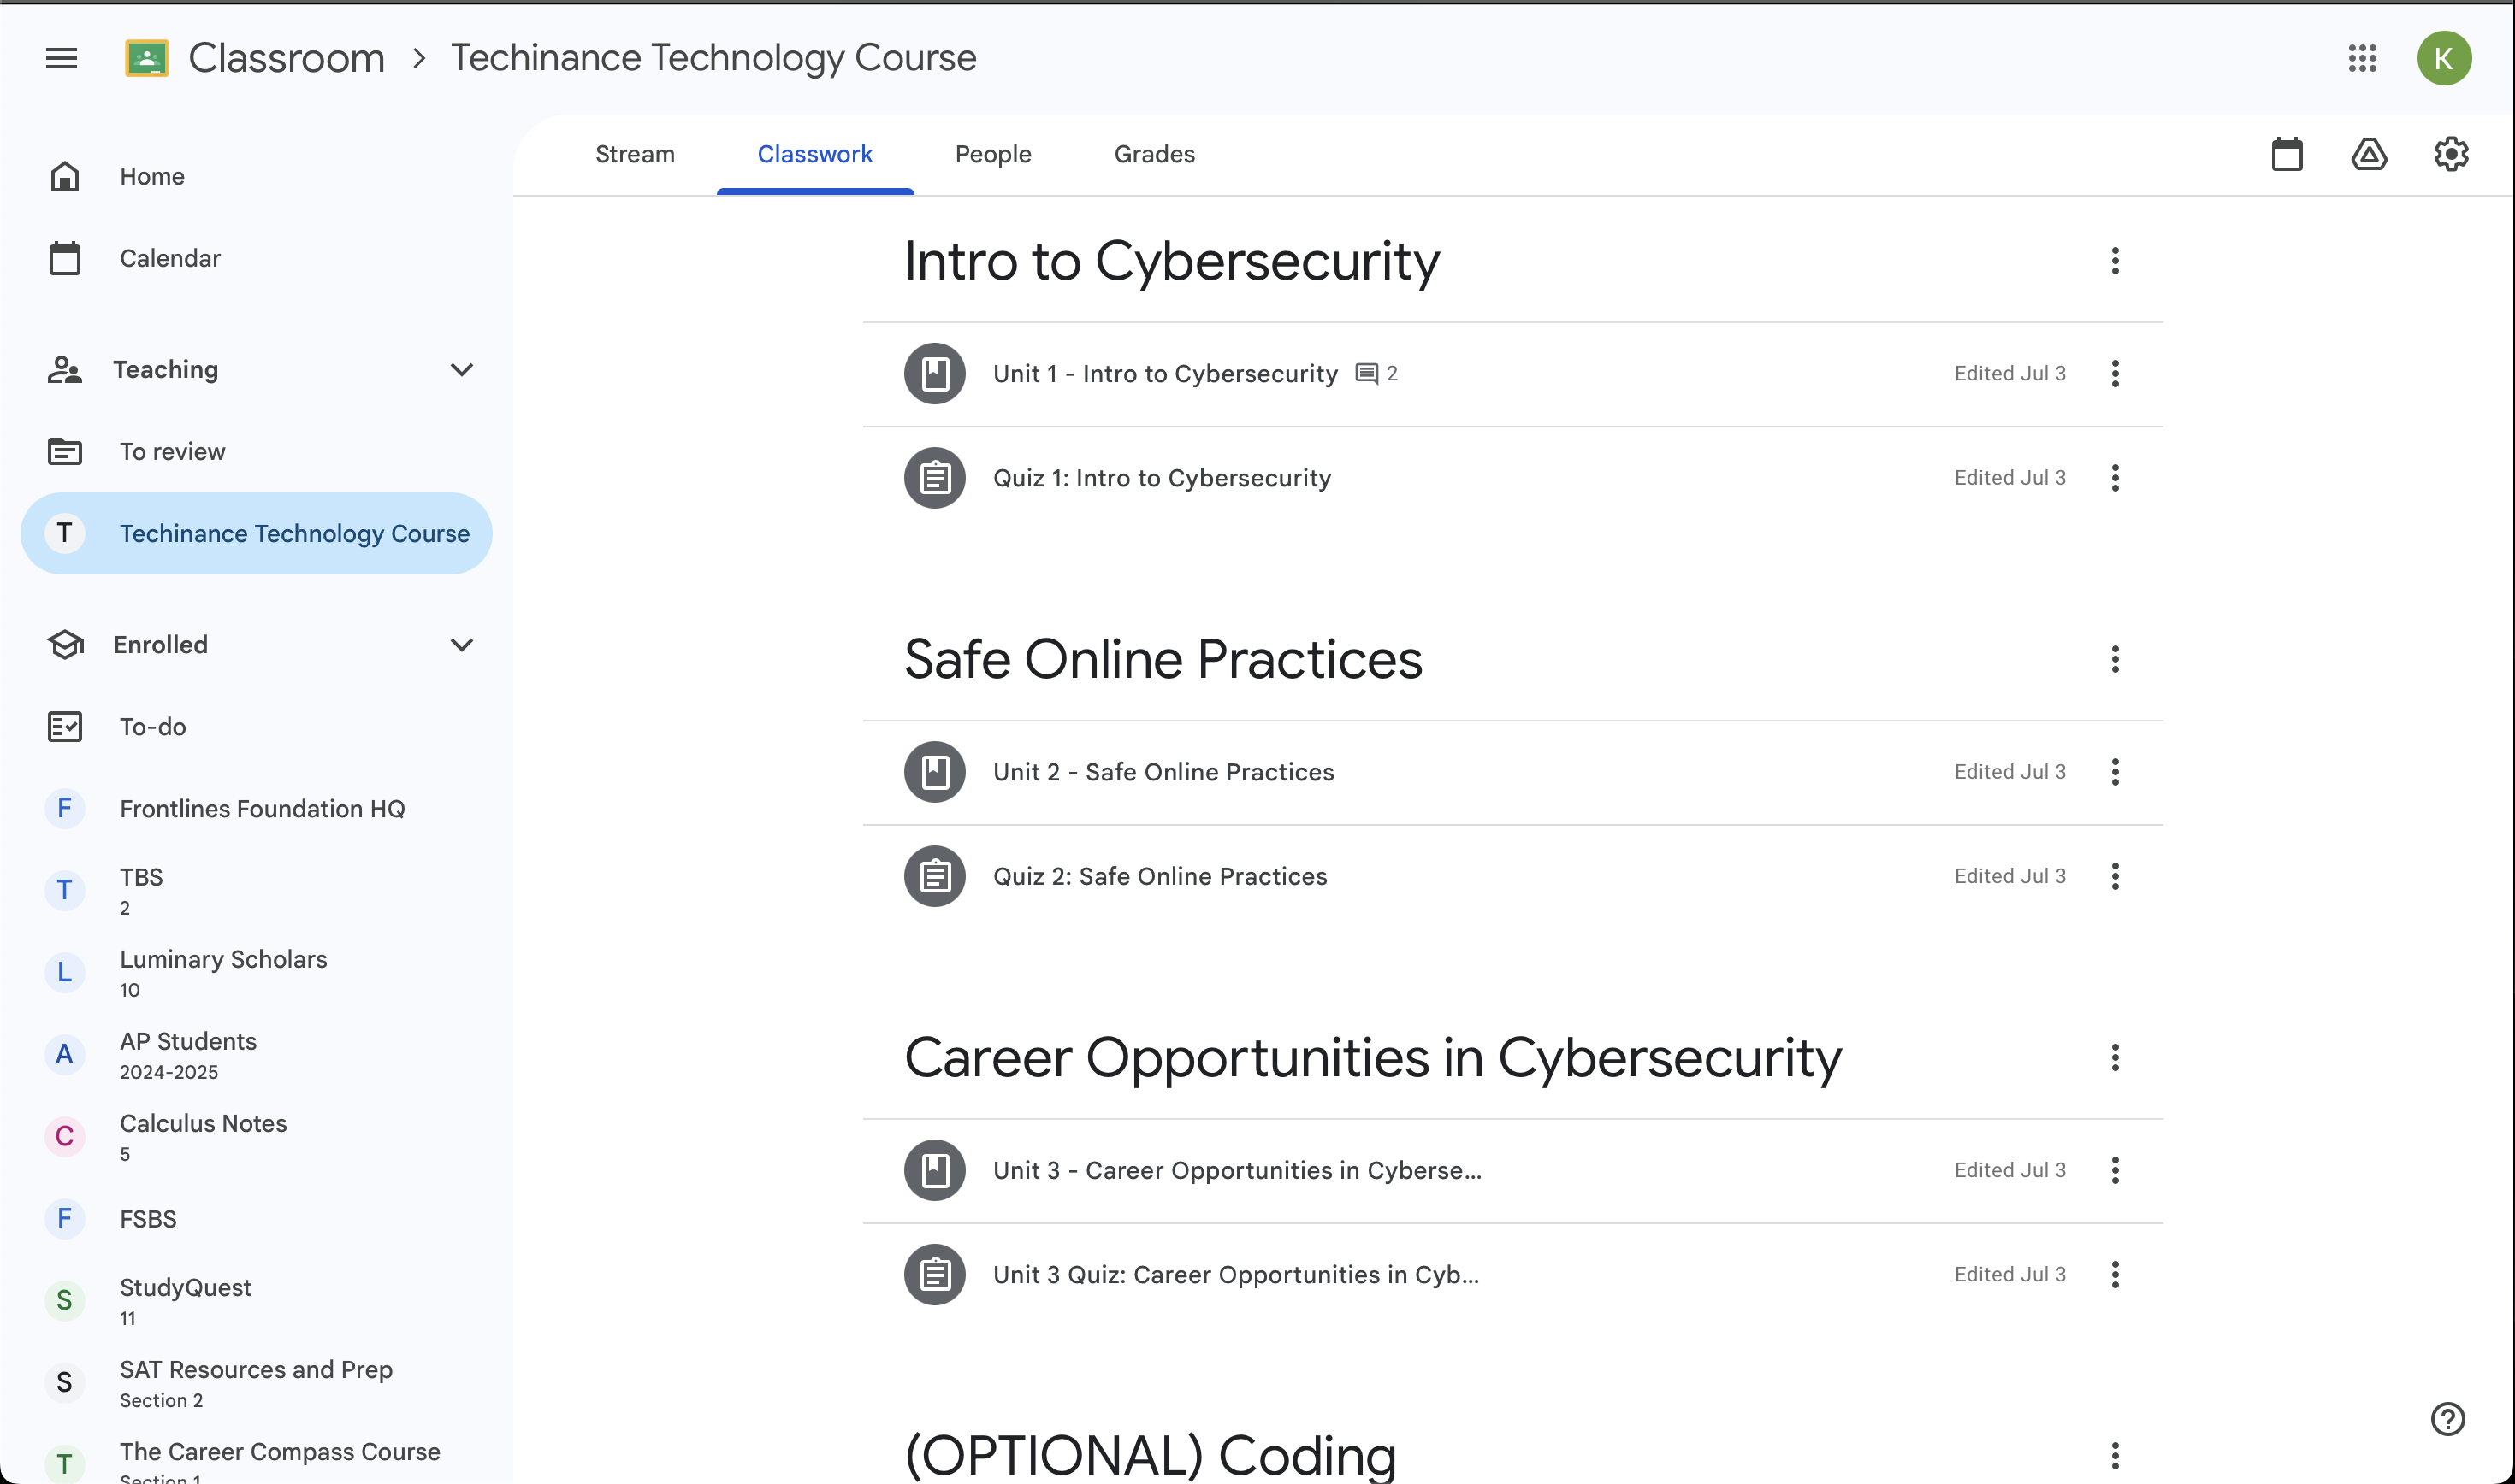Open the Google apps grid
2515x1484 pixels.
pyautogui.click(x=2362, y=58)
